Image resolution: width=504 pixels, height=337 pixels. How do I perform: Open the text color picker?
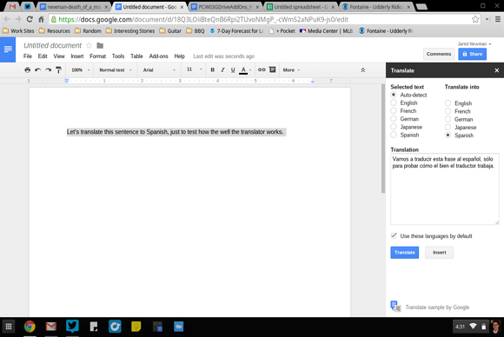[x=245, y=69]
